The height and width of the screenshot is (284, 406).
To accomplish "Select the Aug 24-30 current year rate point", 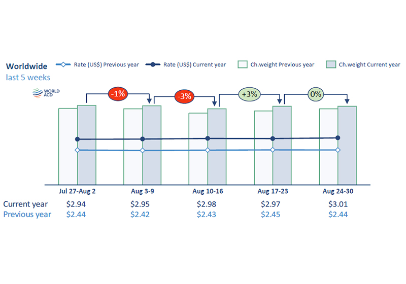I will 337,138.
